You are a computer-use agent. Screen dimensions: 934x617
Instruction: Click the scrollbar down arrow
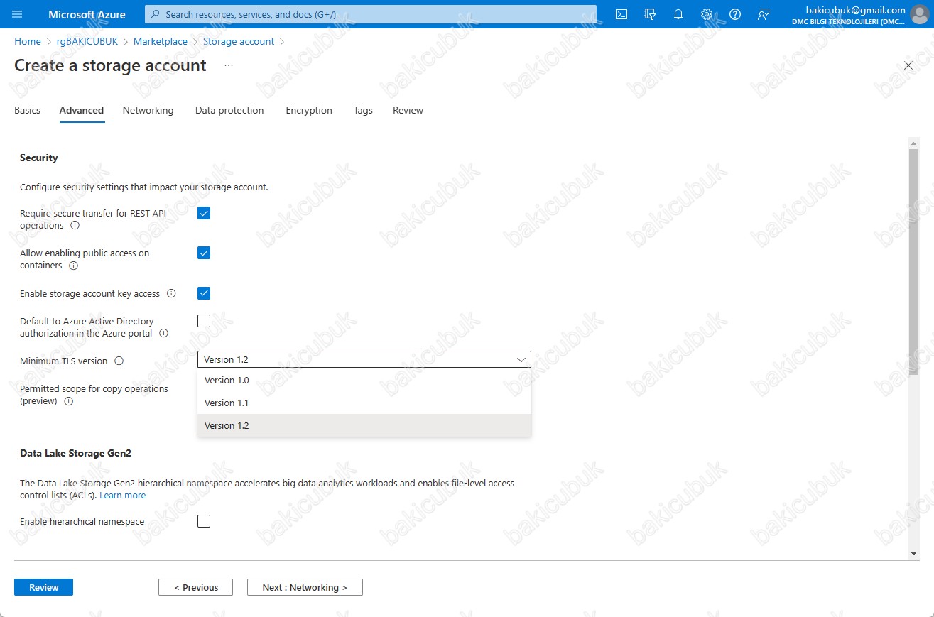[913, 554]
